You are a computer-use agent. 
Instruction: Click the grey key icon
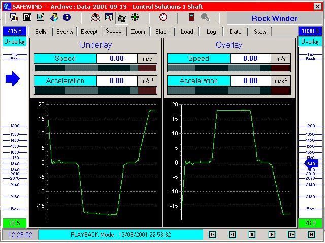click(205, 17)
